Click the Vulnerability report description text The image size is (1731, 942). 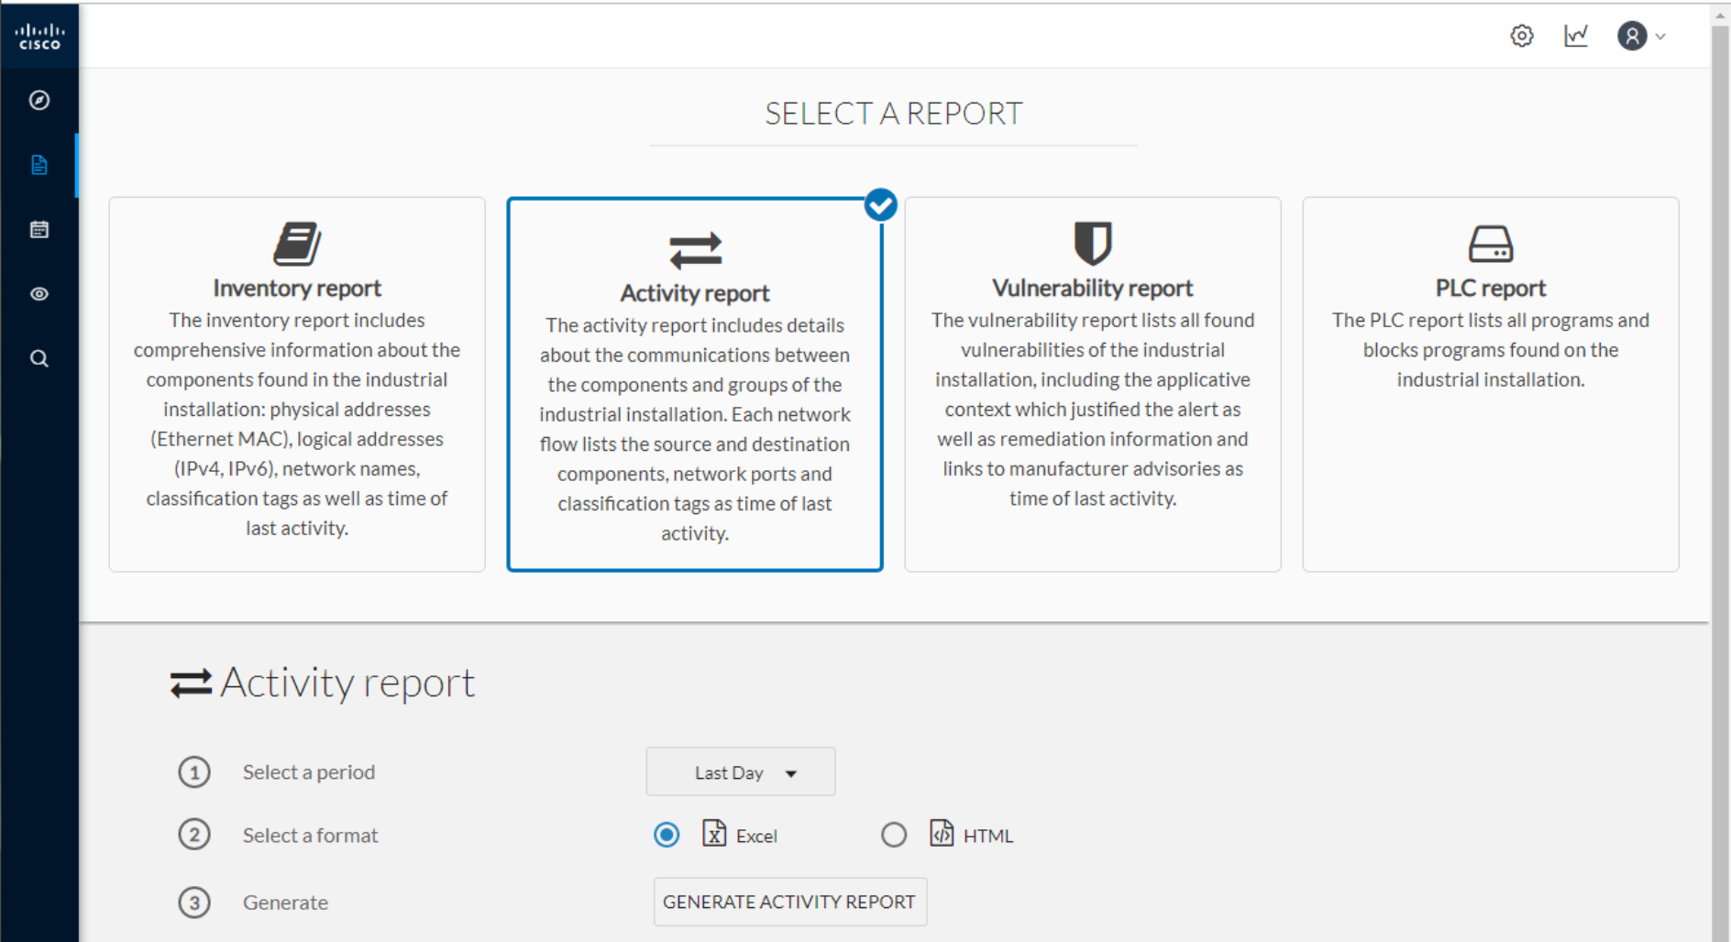point(1093,410)
